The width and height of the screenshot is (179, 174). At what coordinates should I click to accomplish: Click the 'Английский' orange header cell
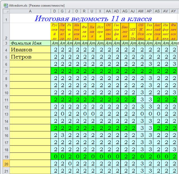[x=157, y=32]
